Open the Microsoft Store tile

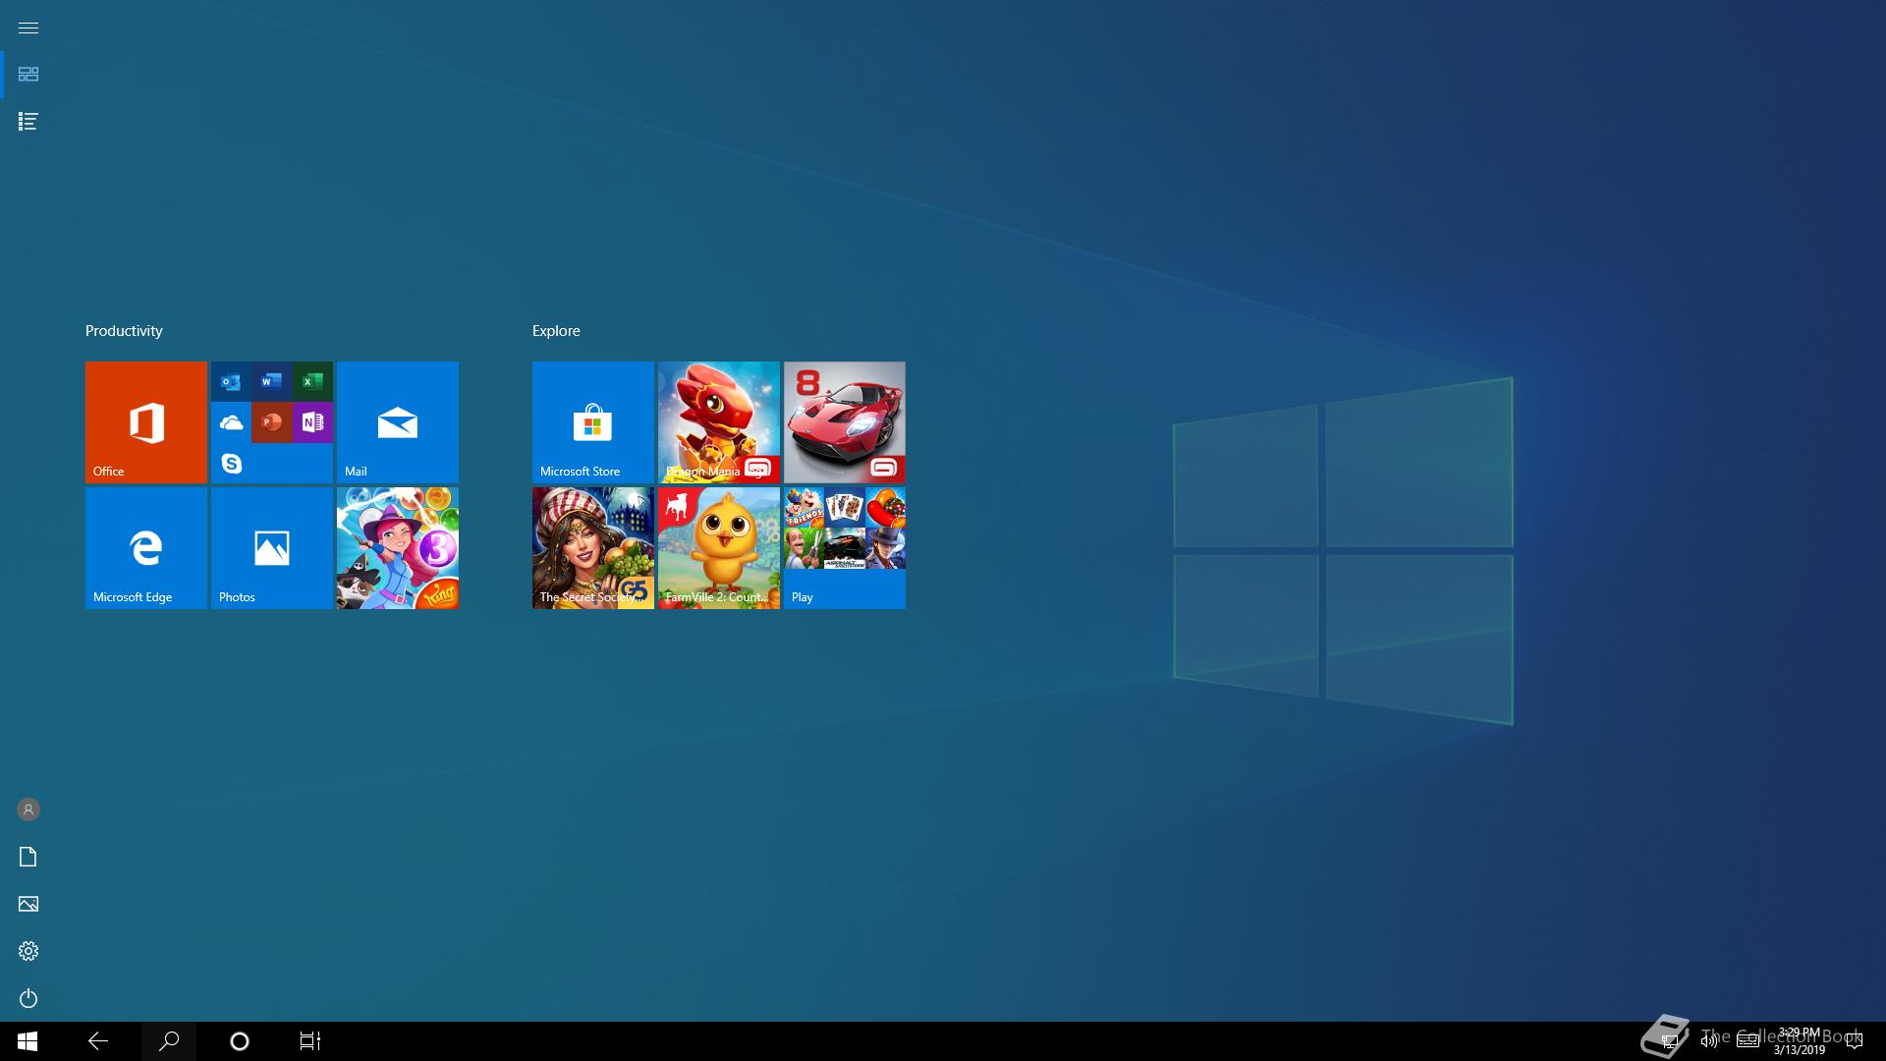pyautogui.click(x=593, y=422)
